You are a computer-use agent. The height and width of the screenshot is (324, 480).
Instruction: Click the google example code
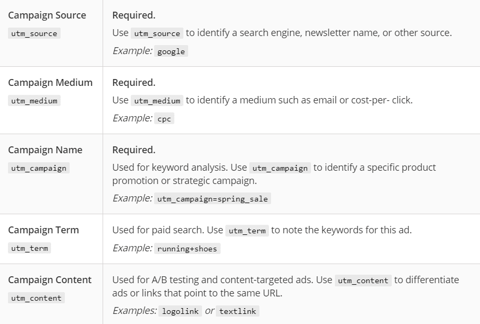coord(171,51)
